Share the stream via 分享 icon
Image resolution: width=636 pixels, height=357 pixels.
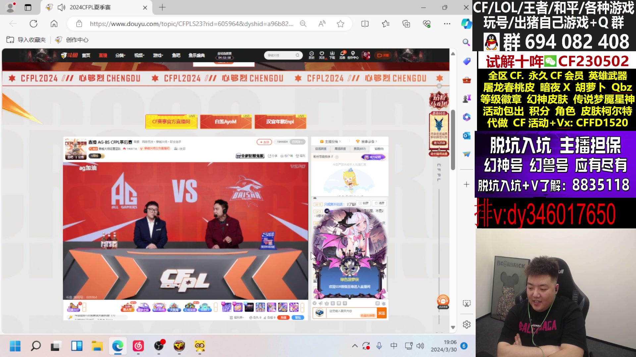[272, 156]
